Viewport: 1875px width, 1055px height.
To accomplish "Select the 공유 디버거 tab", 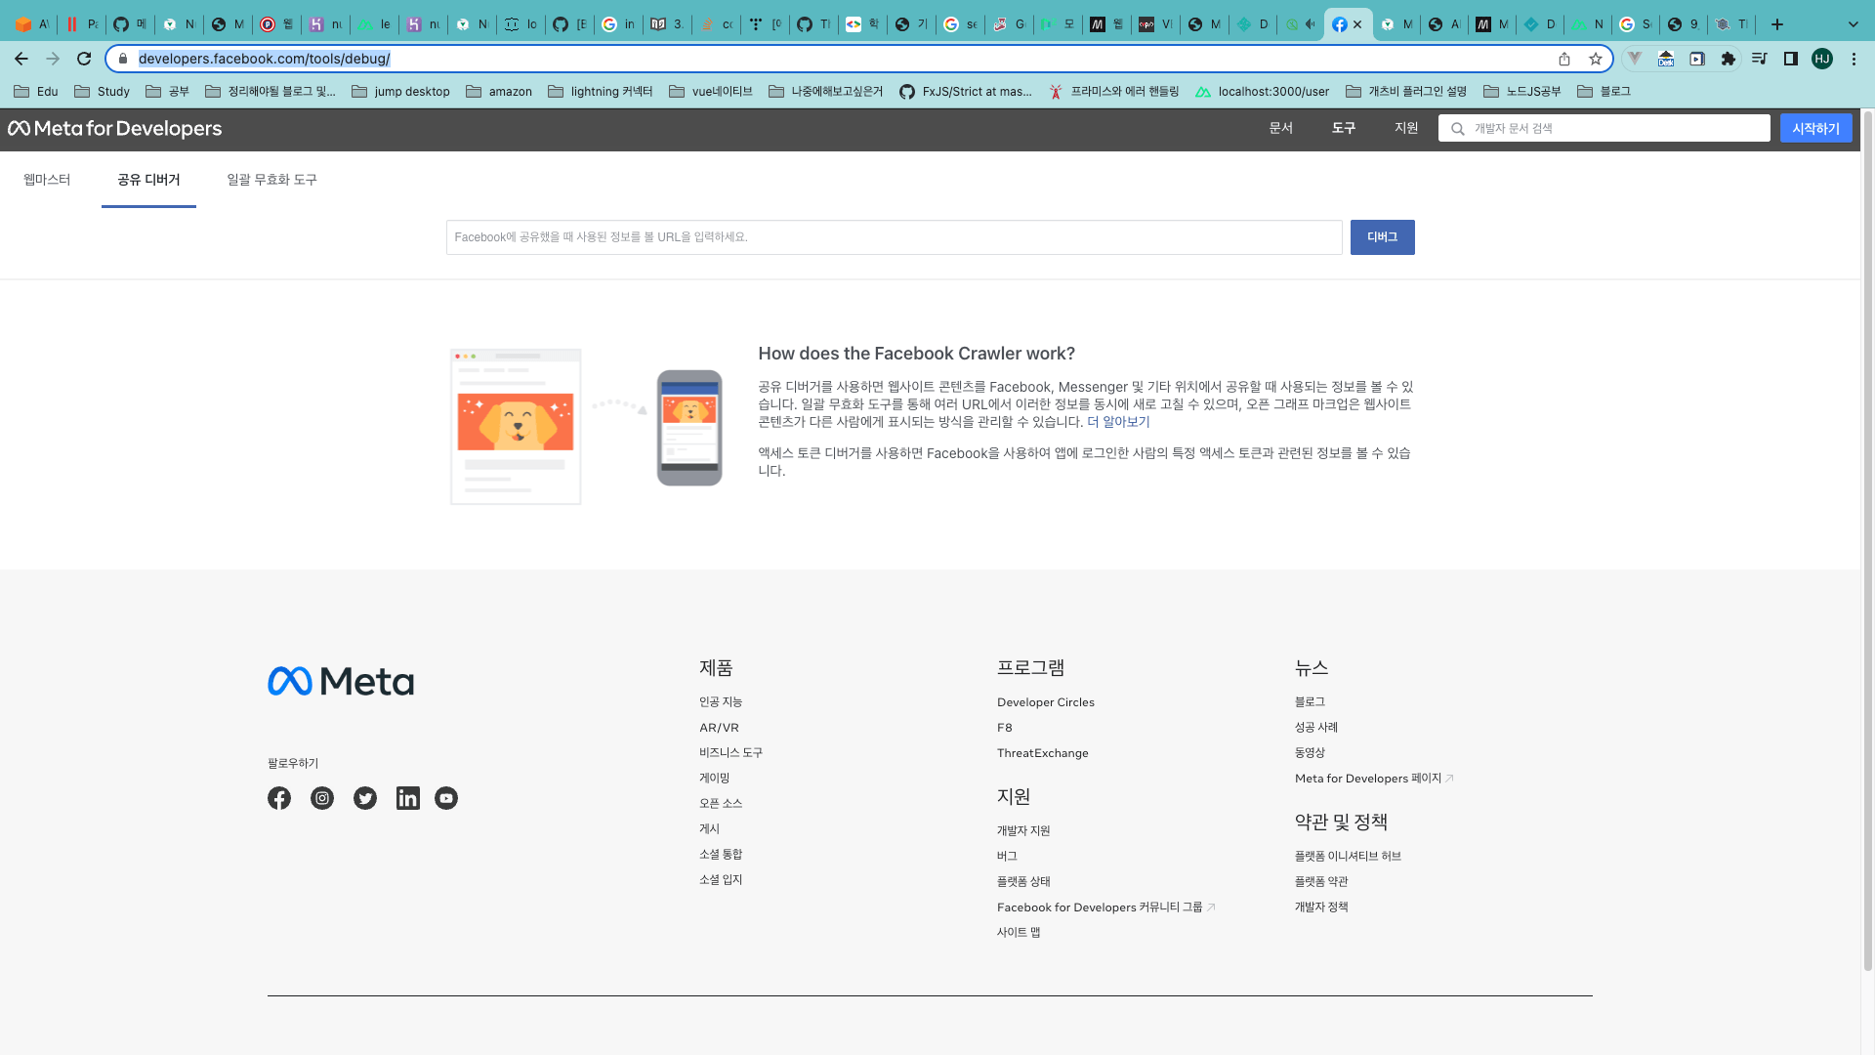I will coord(148,180).
